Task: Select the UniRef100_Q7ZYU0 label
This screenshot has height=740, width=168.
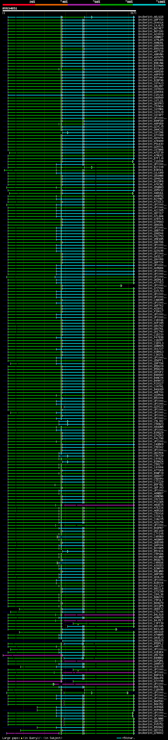Action: [151, 288]
